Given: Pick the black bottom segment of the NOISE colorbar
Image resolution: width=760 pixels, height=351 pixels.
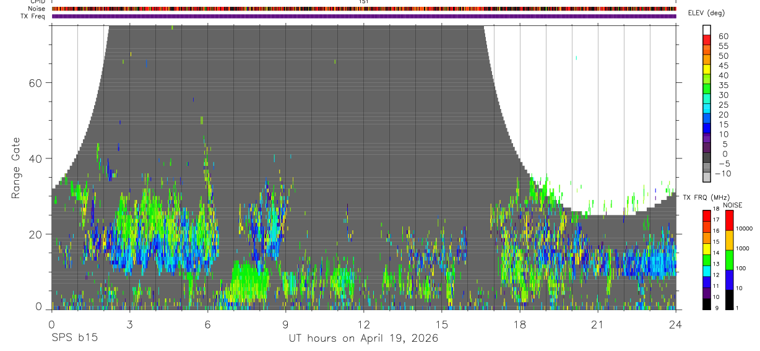Looking at the screenshot, I should 729,299.
